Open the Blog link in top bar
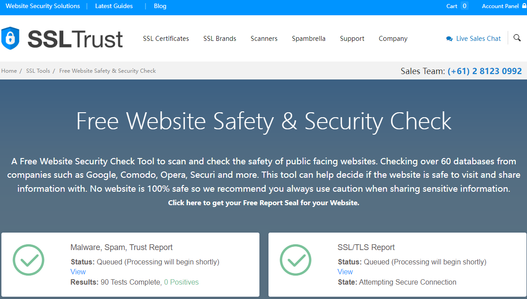Viewport: 527px width, 299px height. (x=160, y=6)
